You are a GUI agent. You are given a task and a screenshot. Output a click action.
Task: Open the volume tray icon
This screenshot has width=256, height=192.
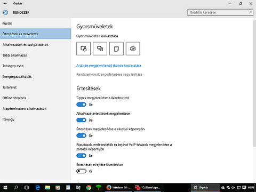233,188
